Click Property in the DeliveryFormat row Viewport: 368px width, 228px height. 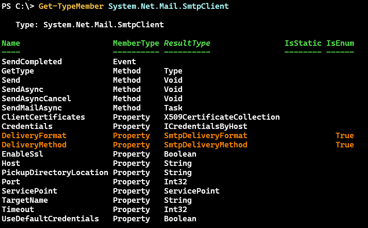pyautogui.click(x=132, y=136)
